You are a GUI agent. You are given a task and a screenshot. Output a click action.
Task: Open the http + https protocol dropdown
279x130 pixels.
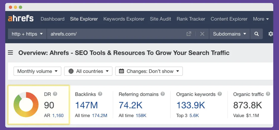(x=27, y=34)
